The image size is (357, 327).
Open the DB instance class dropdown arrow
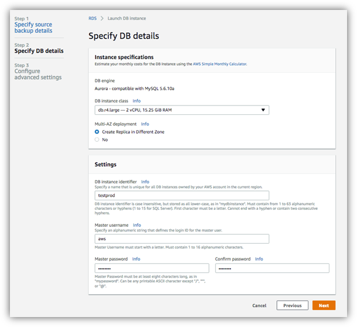point(263,110)
